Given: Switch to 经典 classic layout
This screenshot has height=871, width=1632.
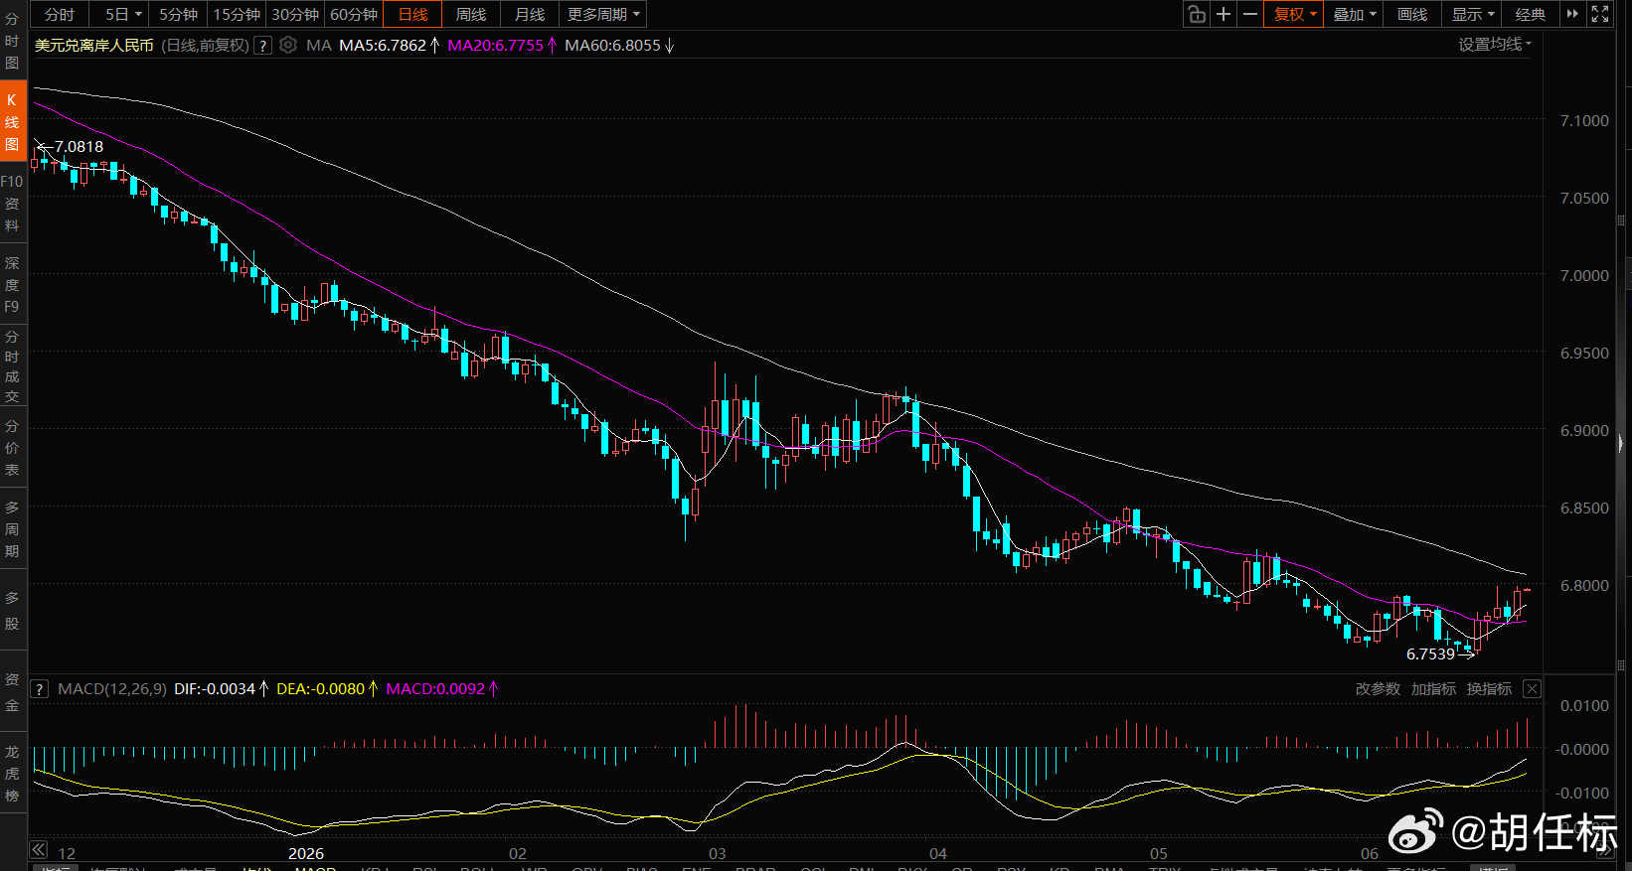Looking at the screenshot, I should click(x=1531, y=14).
